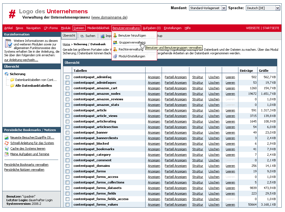Tick the checkbox for contentpapst_amazon_cart

tap(68, 88)
